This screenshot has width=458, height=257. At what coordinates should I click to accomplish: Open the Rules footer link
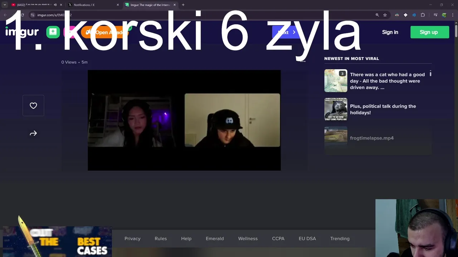point(161,238)
